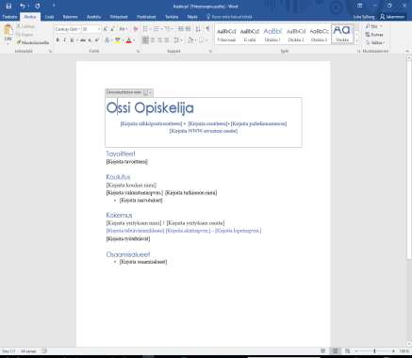Select the Format Painter brush
This screenshot has width=412, height=358.
(x=33, y=42)
